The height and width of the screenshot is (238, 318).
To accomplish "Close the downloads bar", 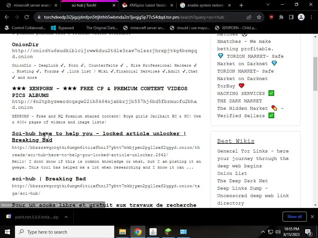I will point(312,217).
